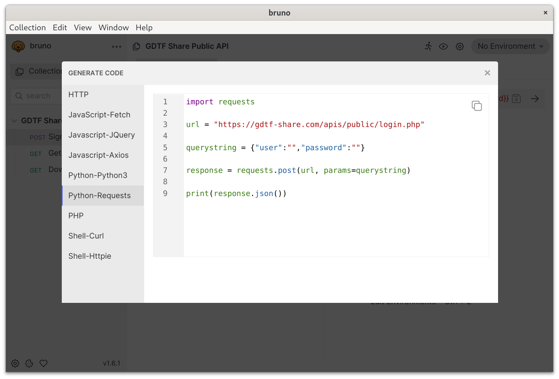Select Shell-Httpie code option
This screenshot has height=379, width=559.
tap(103, 256)
